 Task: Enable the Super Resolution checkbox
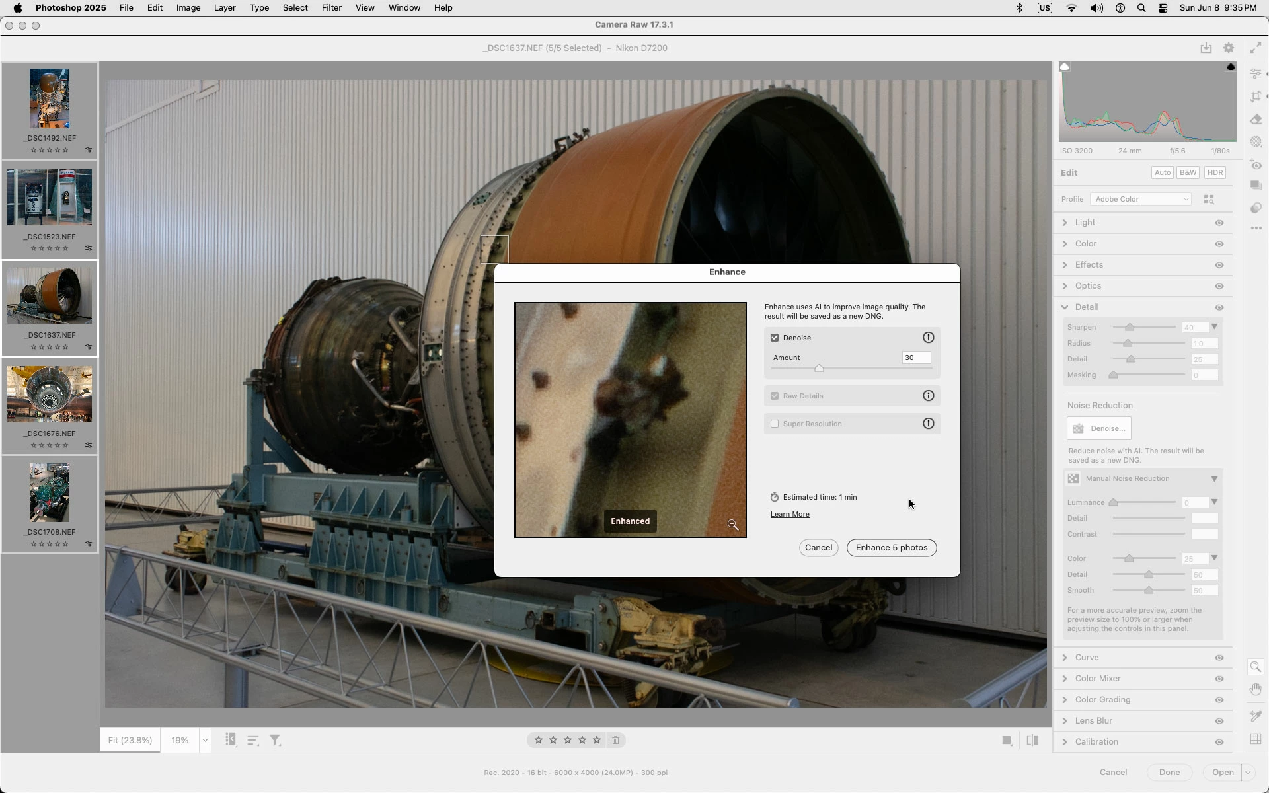tap(775, 424)
